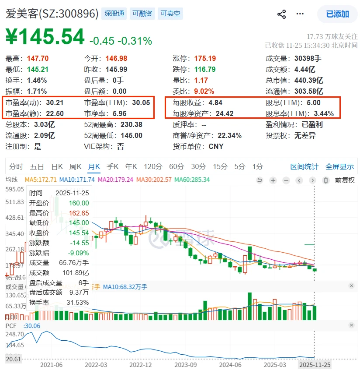This screenshot has height=374, width=360.
Task: Click the 已添加 watchlist button
Action: click(x=337, y=14)
